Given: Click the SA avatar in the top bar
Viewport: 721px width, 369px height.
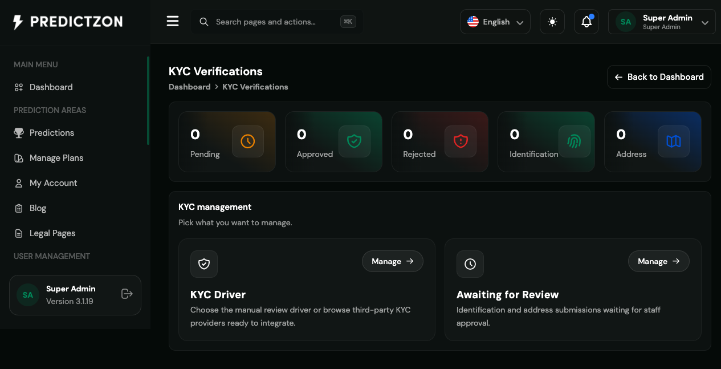Looking at the screenshot, I should click(x=626, y=22).
